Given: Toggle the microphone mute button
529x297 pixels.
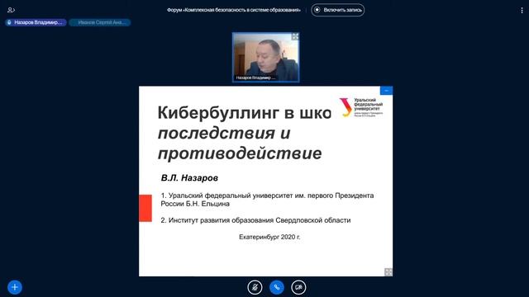Looking at the screenshot, I should (x=255, y=287).
